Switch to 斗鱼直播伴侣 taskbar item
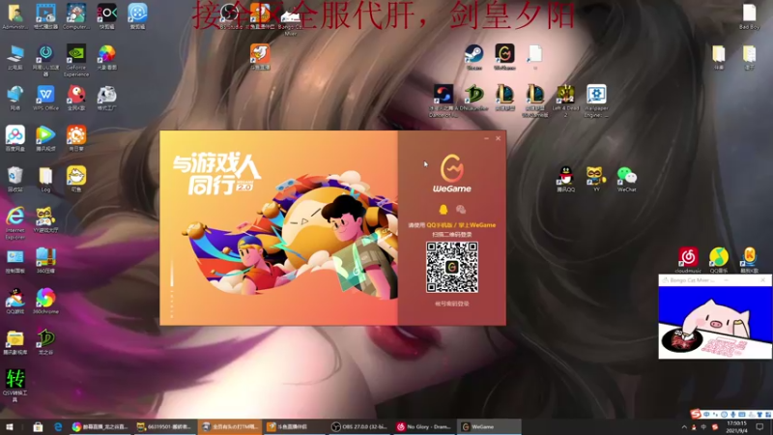The width and height of the screenshot is (773, 435). (295, 427)
